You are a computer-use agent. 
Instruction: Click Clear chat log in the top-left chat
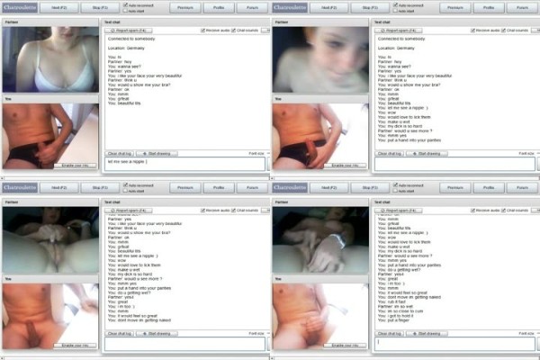pos(119,154)
